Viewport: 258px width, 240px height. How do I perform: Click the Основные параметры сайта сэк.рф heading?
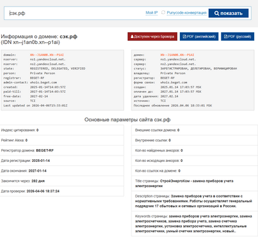coord(127,120)
